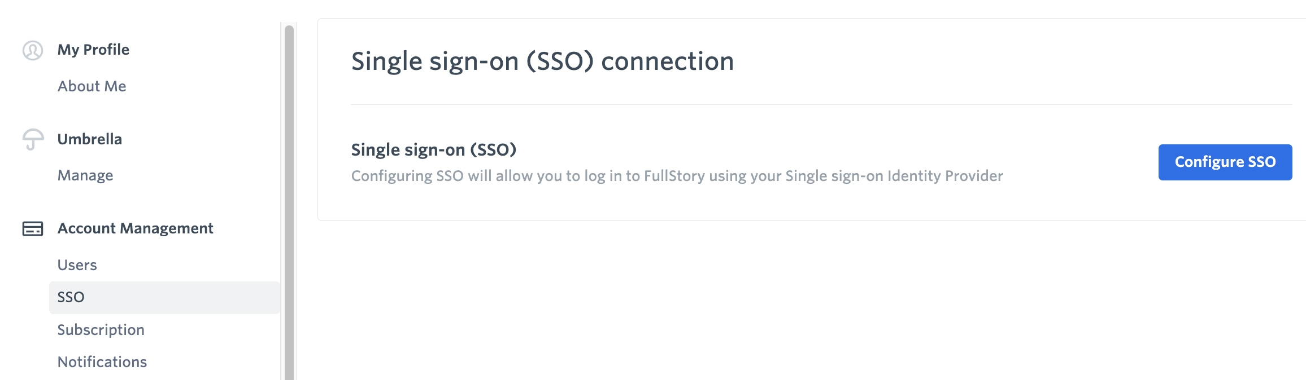
Task: Click the Account Management card icon
Action: (x=33, y=228)
